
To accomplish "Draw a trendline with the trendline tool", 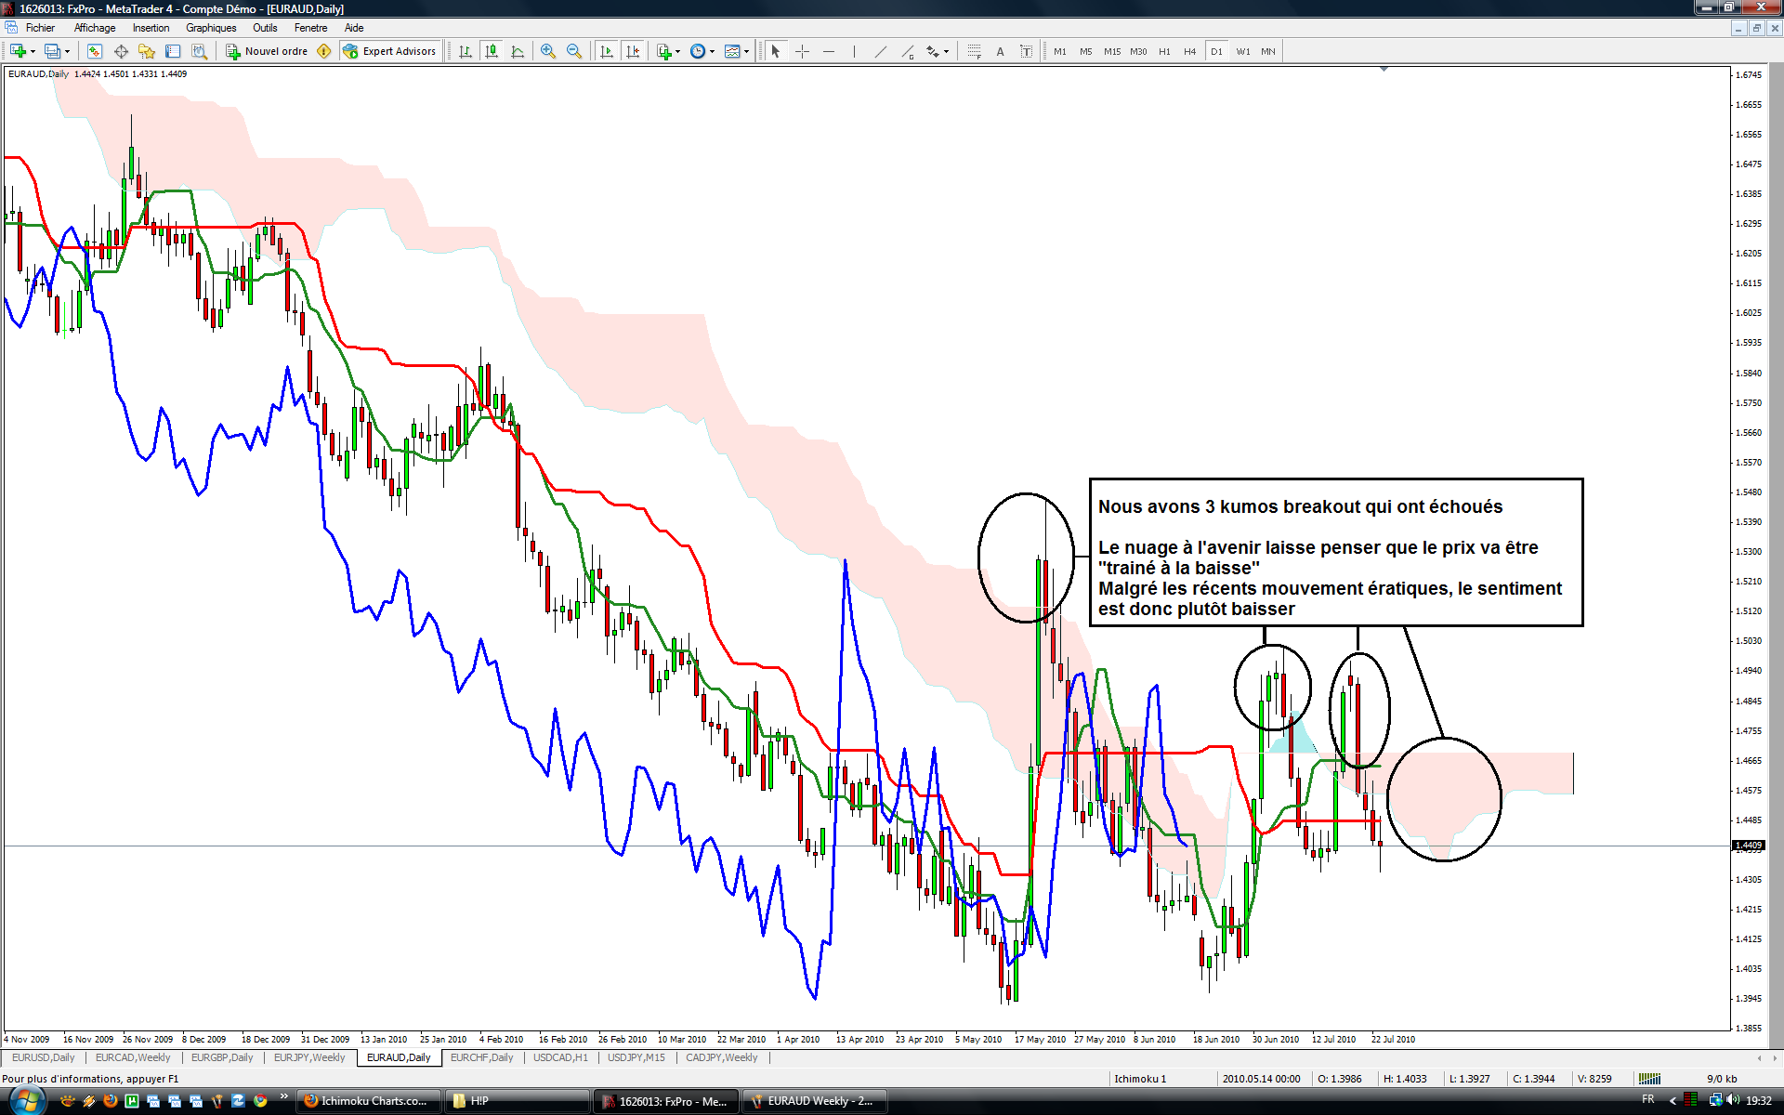I will click(x=880, y=51).
